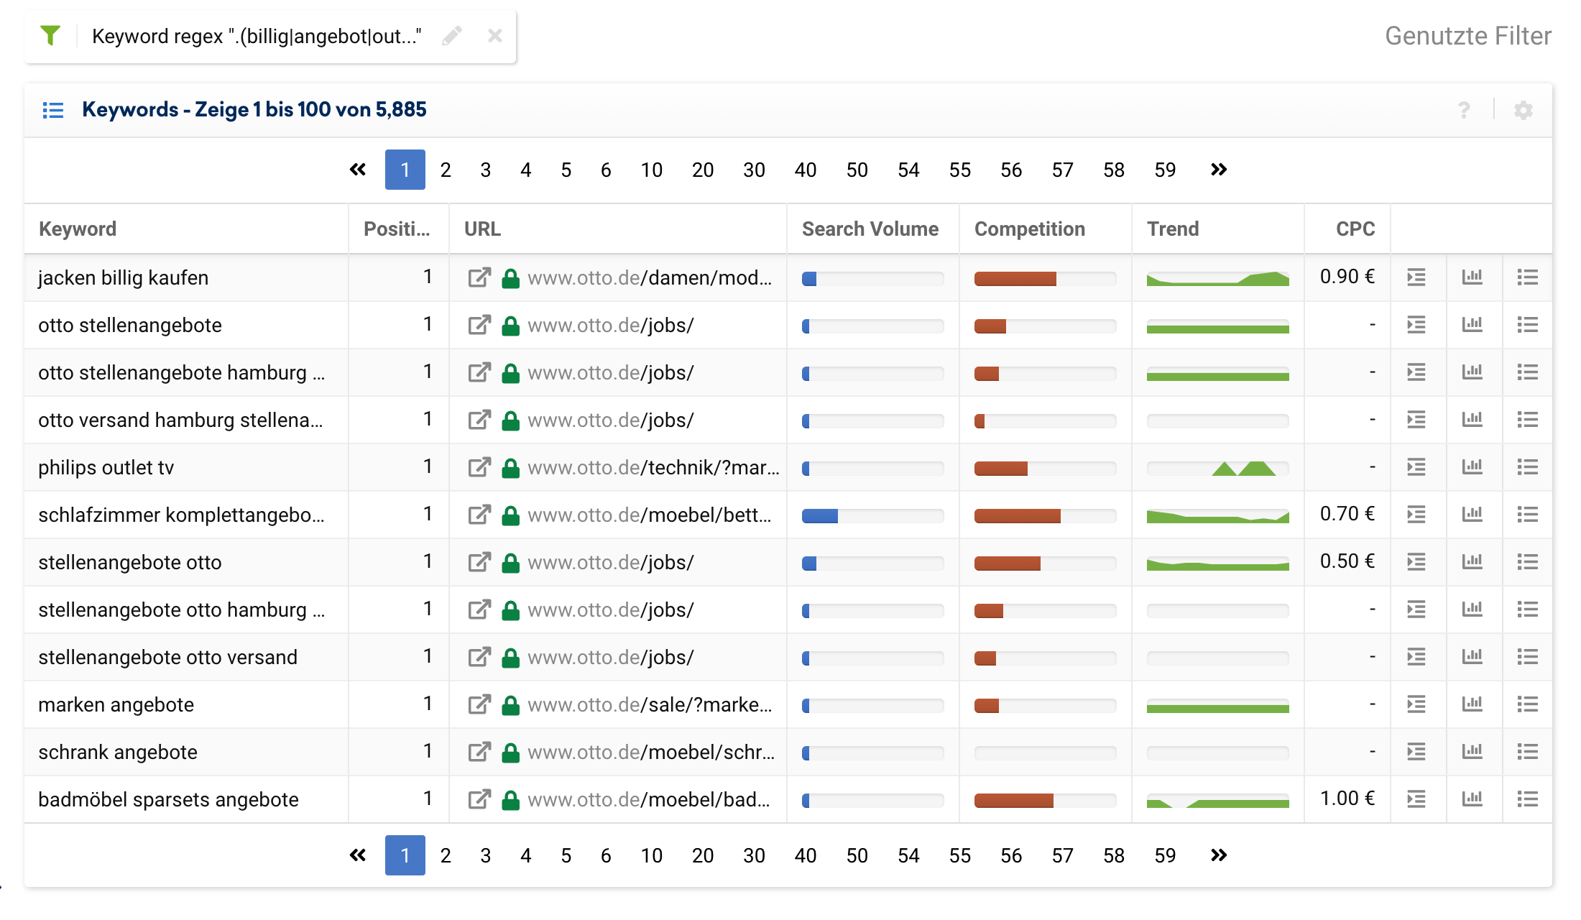
Task: Show SERP details for jacken billig kaufen
Action: [x=1416, y=277]
